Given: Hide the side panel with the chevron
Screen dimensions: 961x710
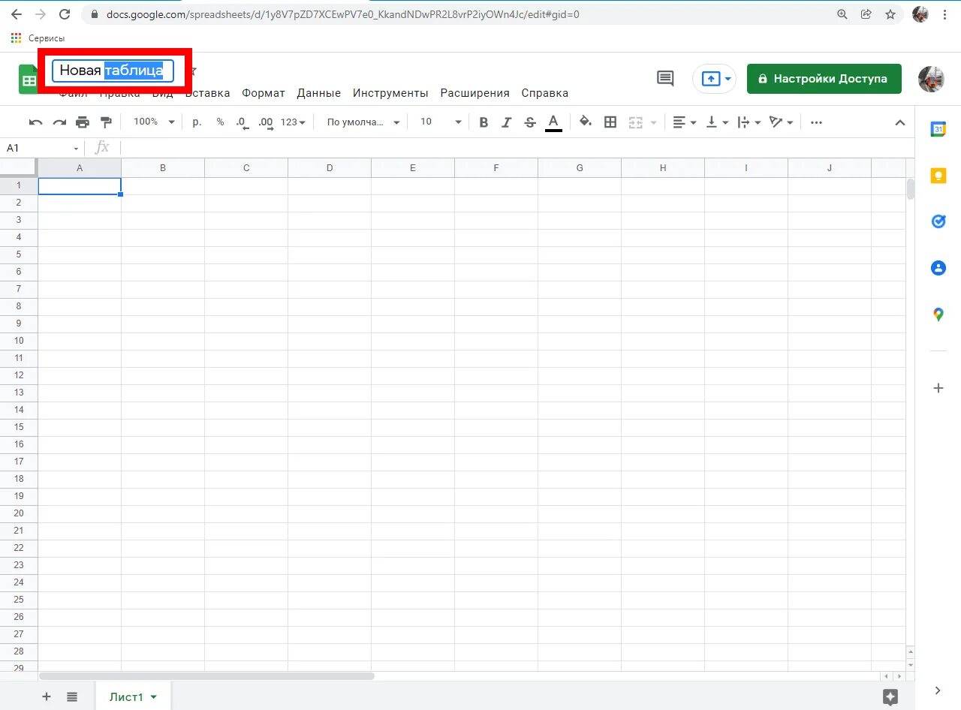Looking at the screenshot, I should tap(938, 690).
